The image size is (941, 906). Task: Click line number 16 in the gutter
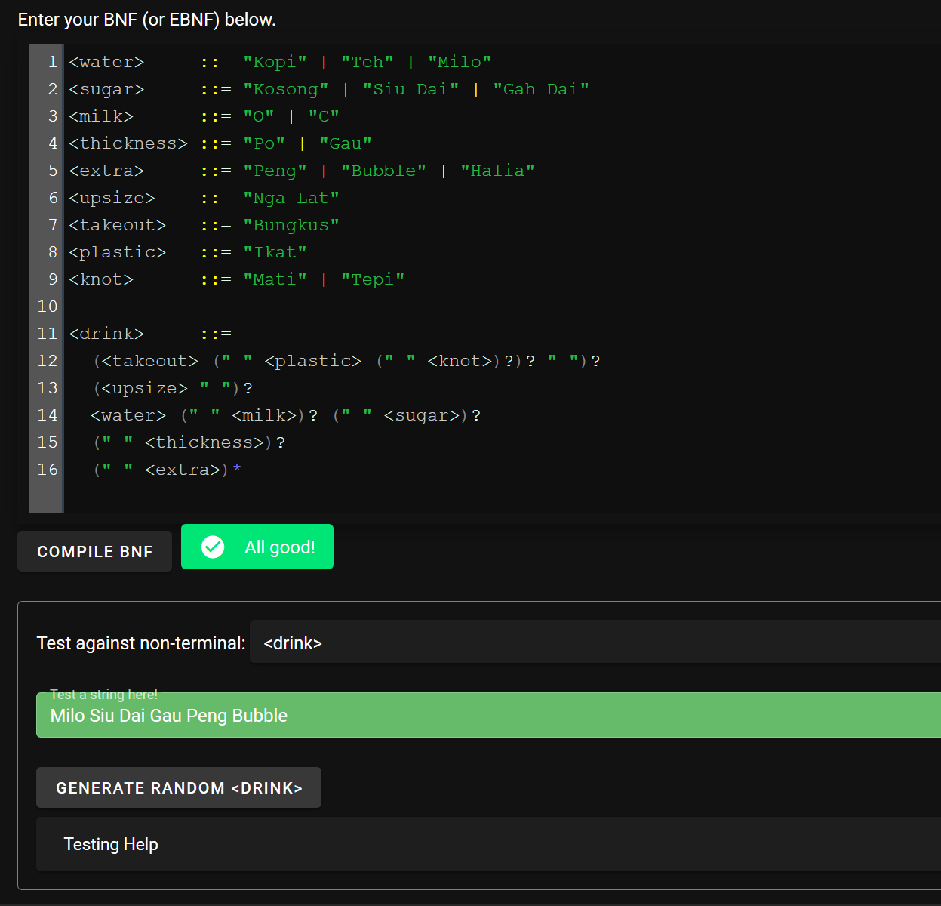coord(48,470)
